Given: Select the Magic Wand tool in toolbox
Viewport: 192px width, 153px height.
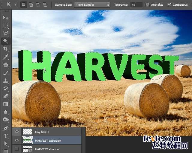Looking at the screenshot, I should [x=6, y=41].
